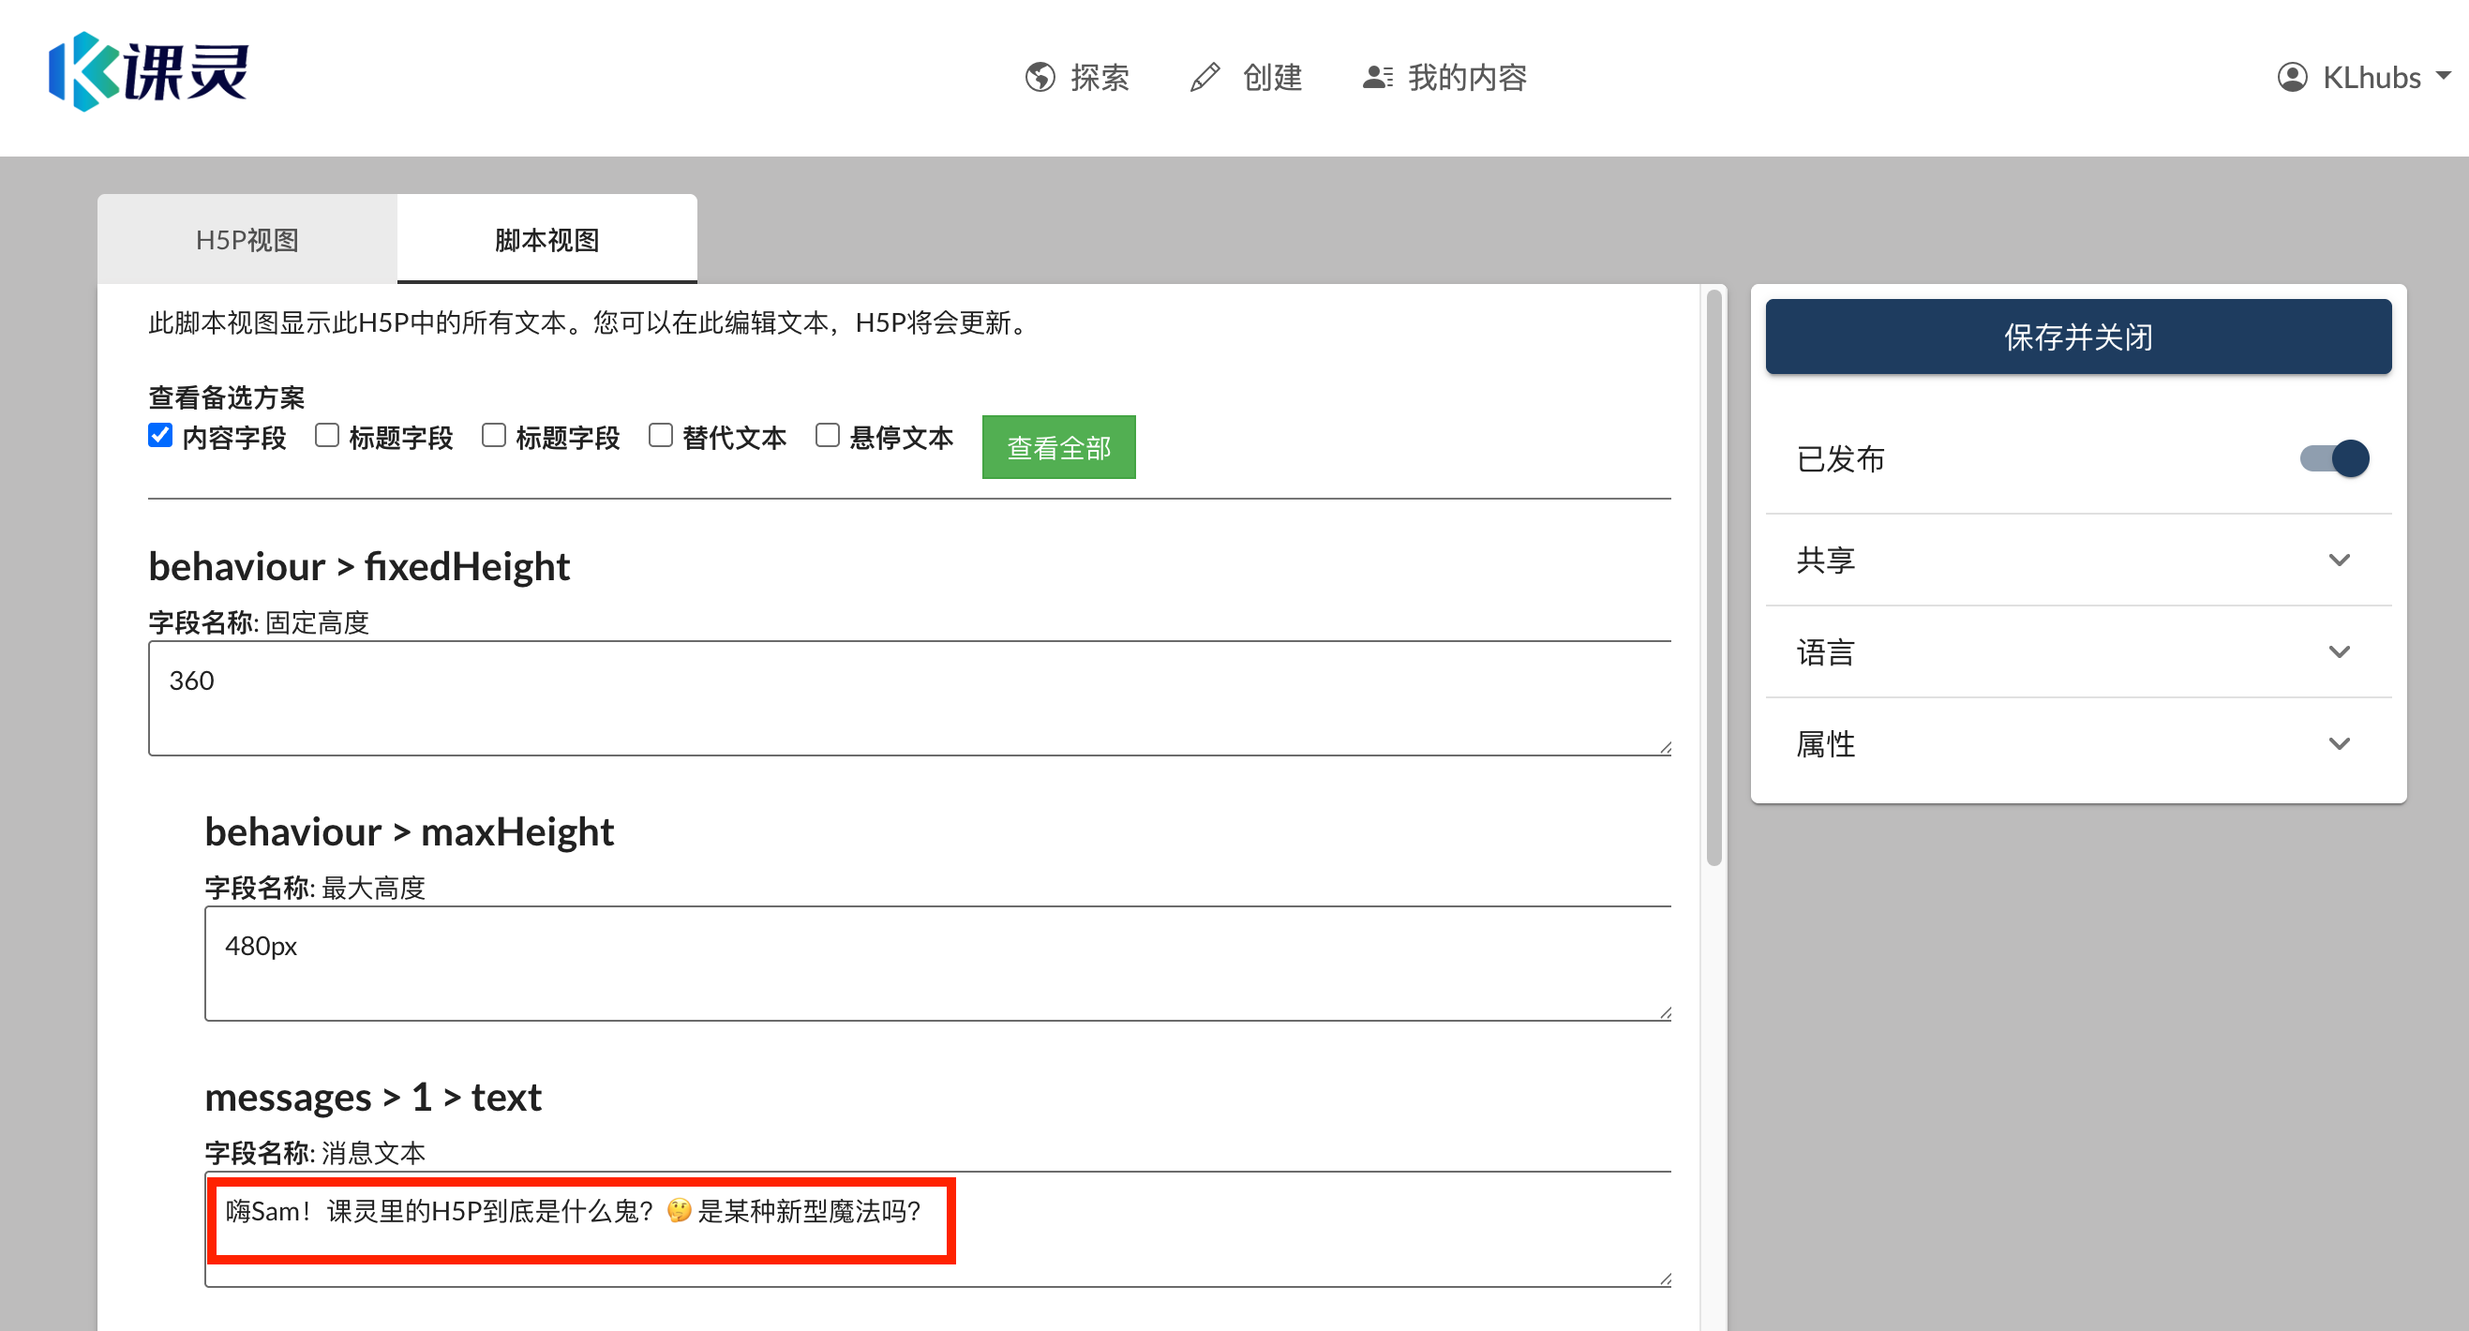Expand the 属性 section
Image resolution: width=2469 pixels, height=1331 pixels.
point(2340,742)
